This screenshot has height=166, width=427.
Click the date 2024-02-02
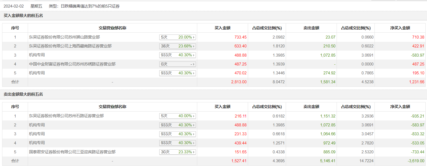(14, 6)
